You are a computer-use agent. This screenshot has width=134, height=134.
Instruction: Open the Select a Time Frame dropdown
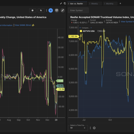pyautogui.click(x=78, y=128)
